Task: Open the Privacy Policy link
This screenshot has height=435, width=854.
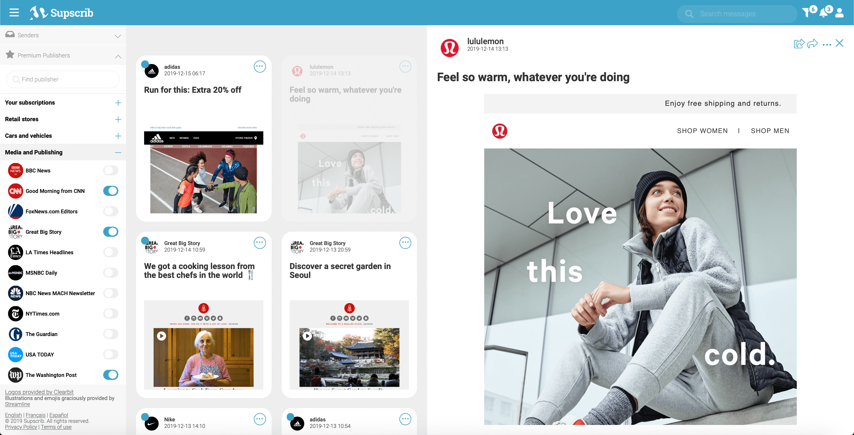Action: 21,427
